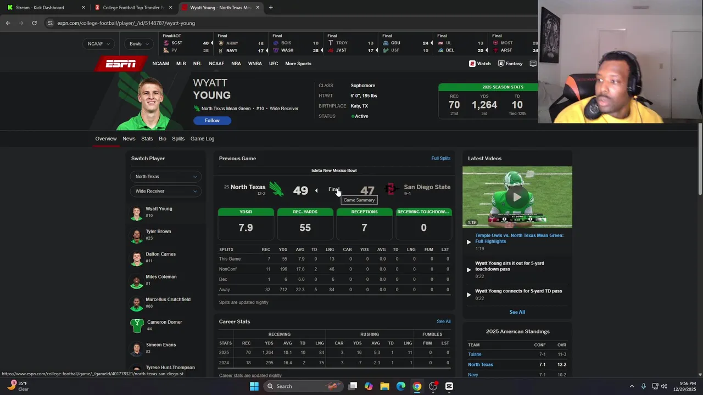Select the Bio tab
The height and width of the screenshot is (395, 703).
163,139
